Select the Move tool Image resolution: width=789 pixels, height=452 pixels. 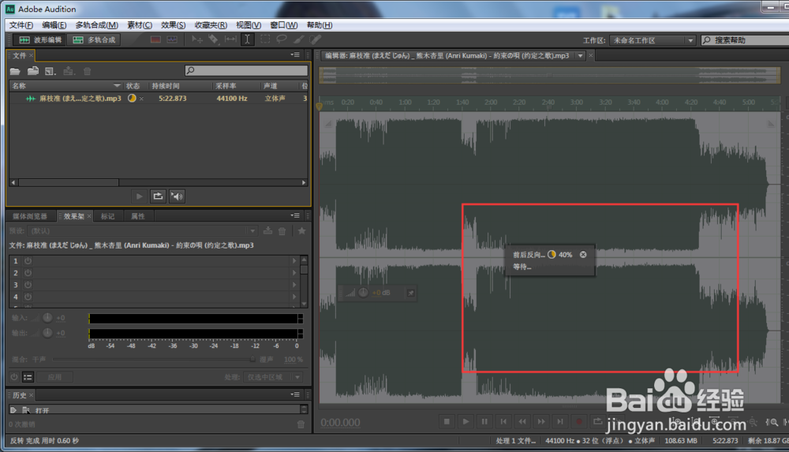tap(197, 39)
